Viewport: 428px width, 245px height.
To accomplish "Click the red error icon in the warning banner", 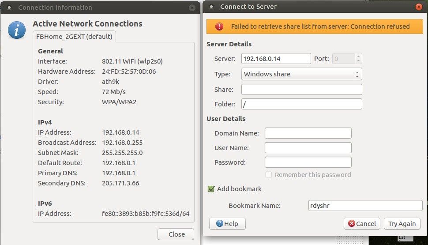I will pyautogui.click(x=219, y=26).
